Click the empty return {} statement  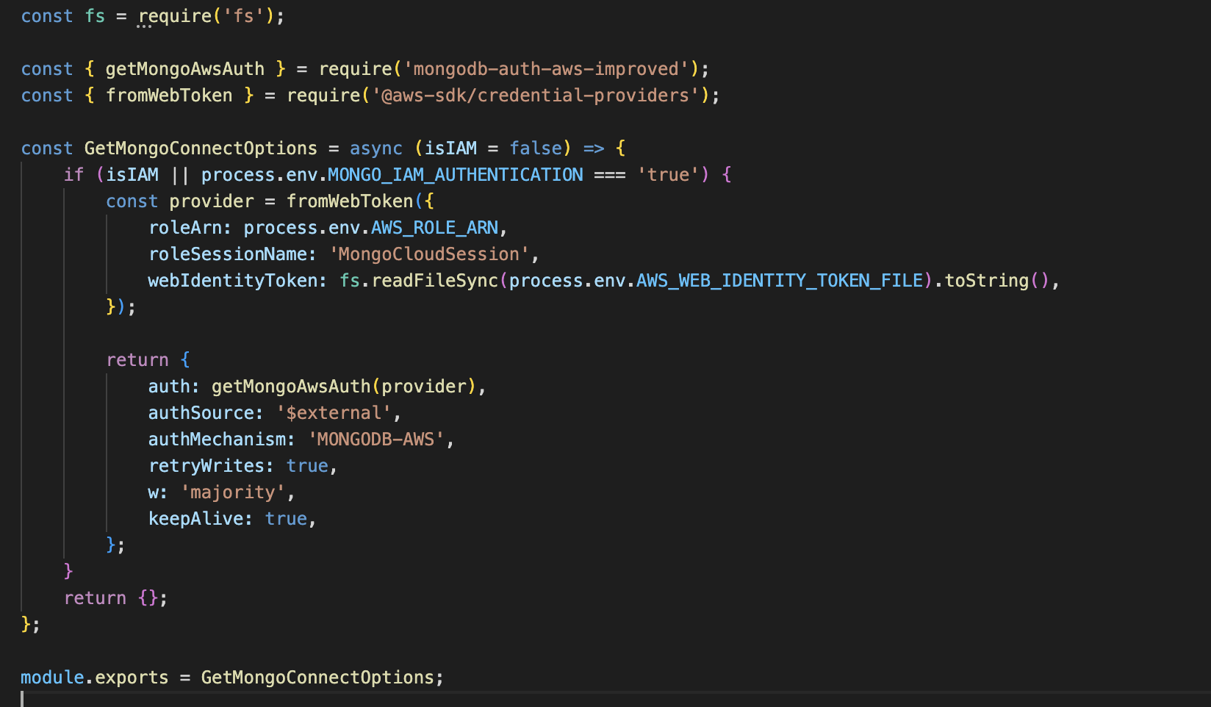(x=115, y=597)
